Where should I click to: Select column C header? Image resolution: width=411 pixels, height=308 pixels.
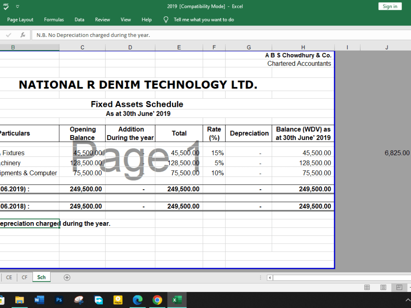pos(82,47)
